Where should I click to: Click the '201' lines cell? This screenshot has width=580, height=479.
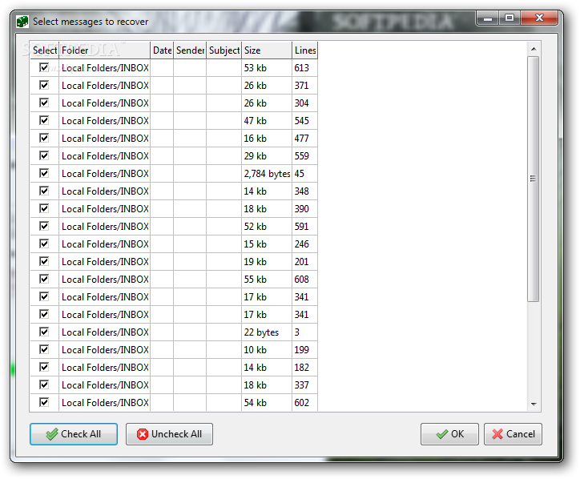point(304,261)
